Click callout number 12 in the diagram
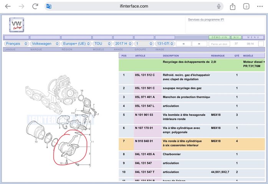The height and width of the screenshot is (184, 268). coord(61,163)
